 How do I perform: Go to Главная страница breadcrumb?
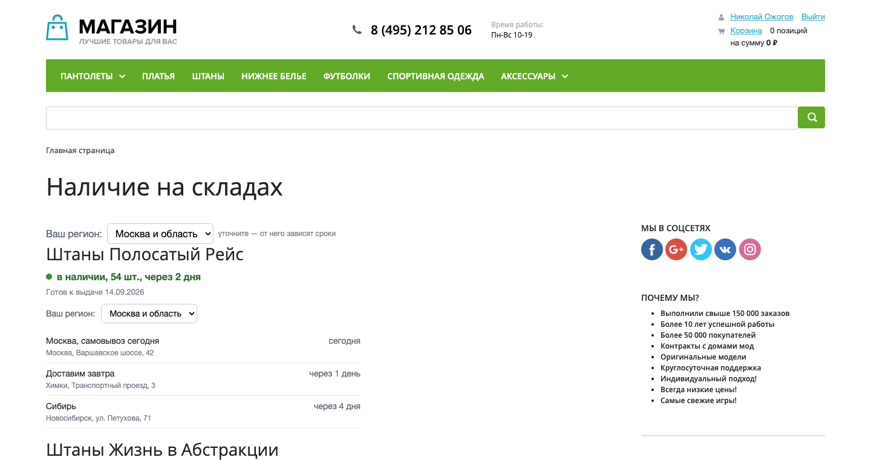coord(80,151)
